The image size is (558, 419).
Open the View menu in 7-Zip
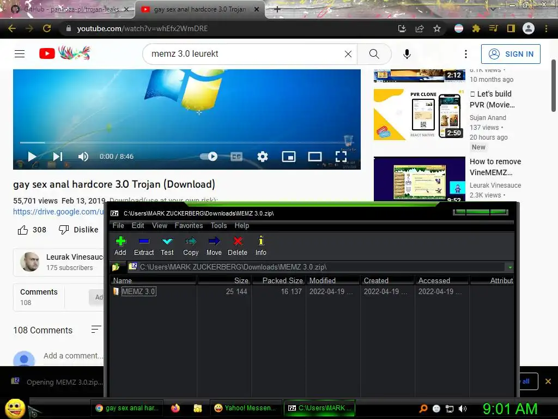160,225
